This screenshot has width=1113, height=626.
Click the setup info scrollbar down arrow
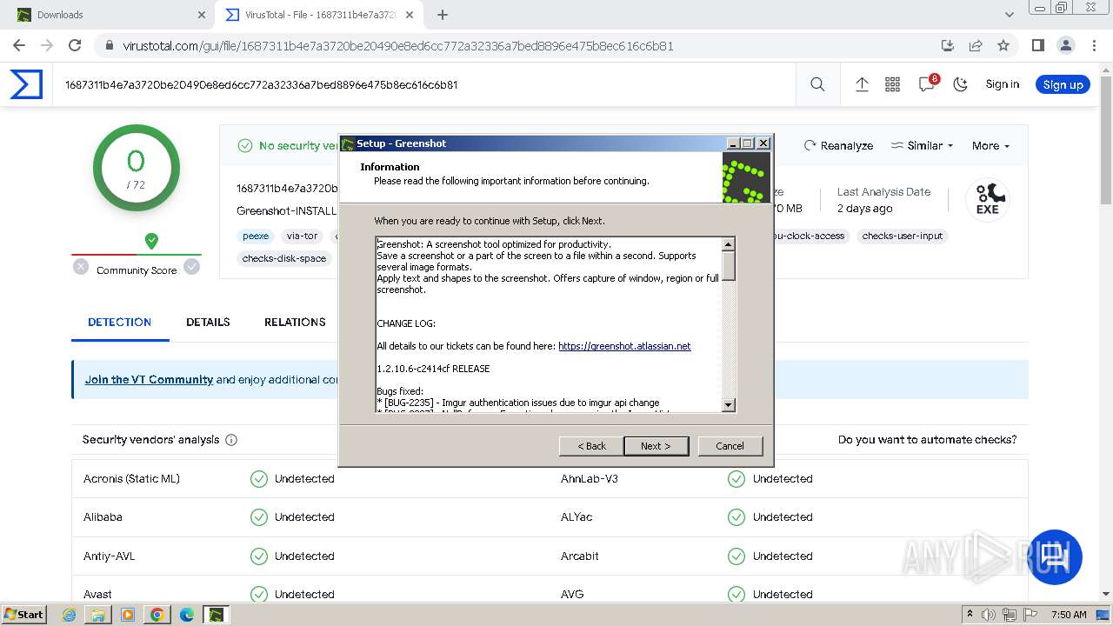729,404
